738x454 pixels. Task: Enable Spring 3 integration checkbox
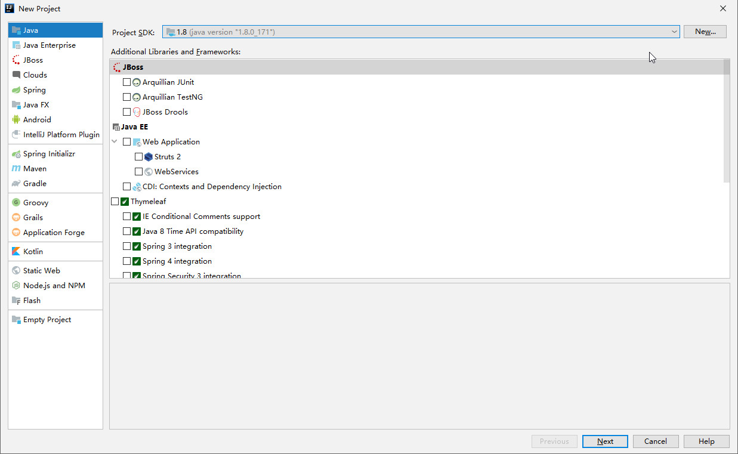pos(126,246)
